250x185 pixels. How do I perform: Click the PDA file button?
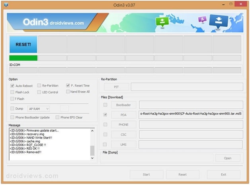[x=123, y=115]
